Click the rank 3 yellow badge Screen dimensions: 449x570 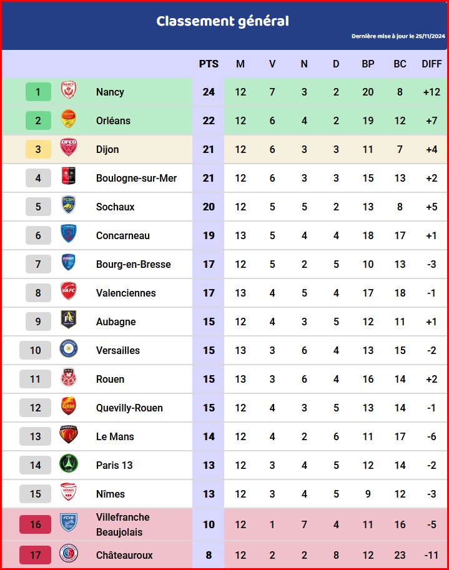38,149
